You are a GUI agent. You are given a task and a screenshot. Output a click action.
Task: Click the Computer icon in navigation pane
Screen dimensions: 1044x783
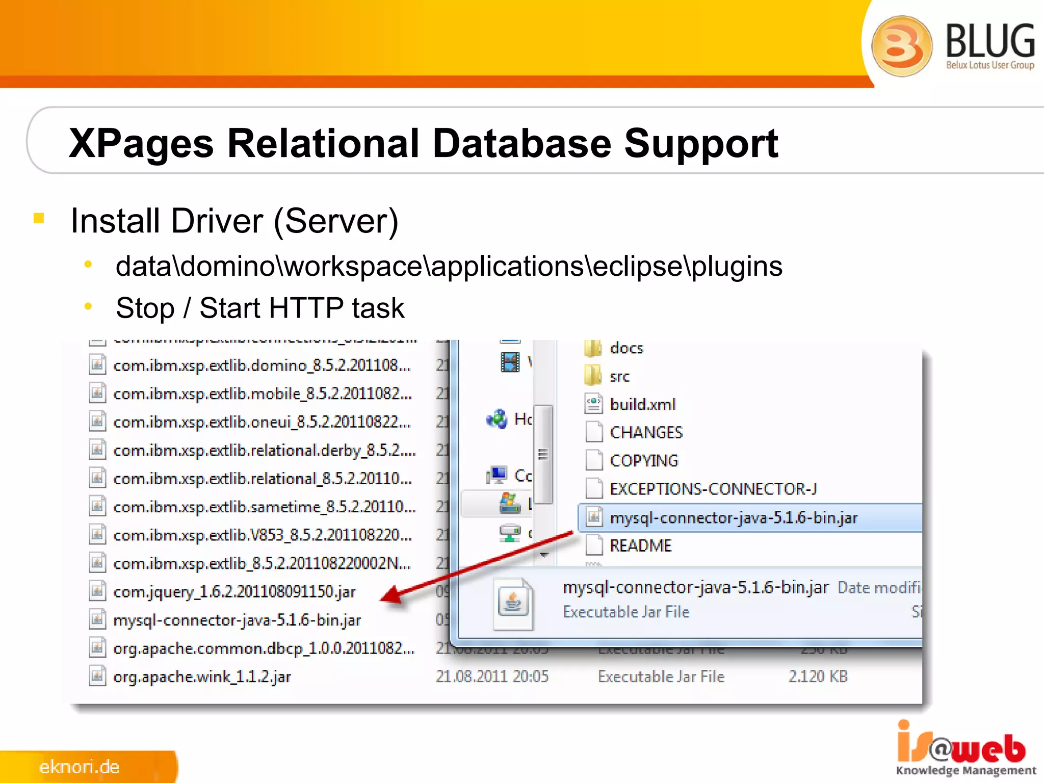point(497,475)
